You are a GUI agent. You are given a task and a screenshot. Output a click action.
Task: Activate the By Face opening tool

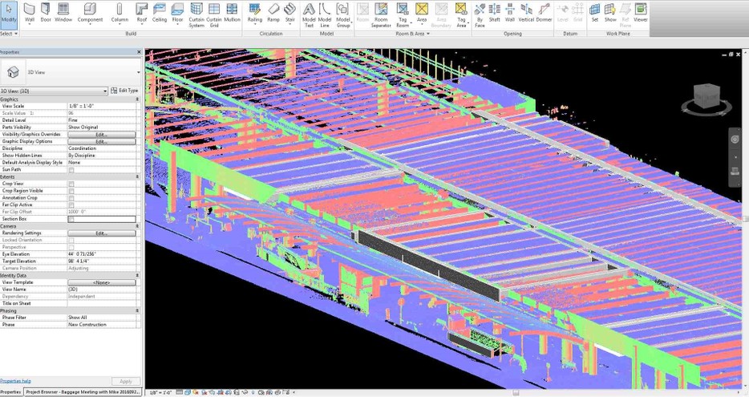480,15
